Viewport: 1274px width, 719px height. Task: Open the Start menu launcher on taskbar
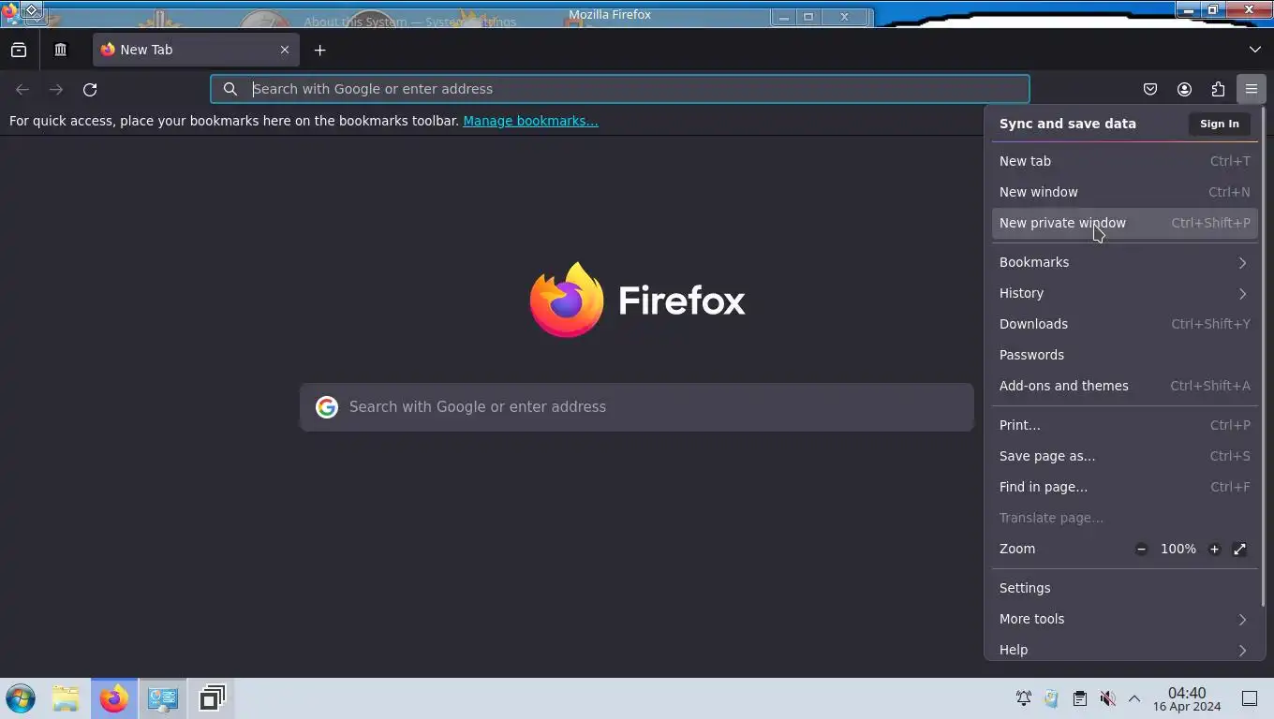point(21,698)
